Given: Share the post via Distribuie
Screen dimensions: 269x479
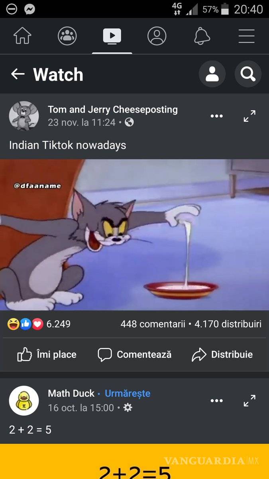Looking at the screenshot, I should pyautogui.click(x=222, y=354).
